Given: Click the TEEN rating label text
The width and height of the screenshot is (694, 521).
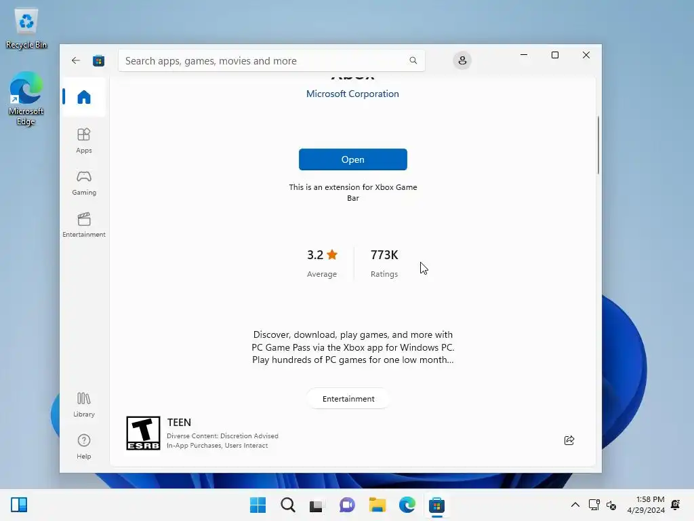Looking at the screenshot, I should click(179, 422).
